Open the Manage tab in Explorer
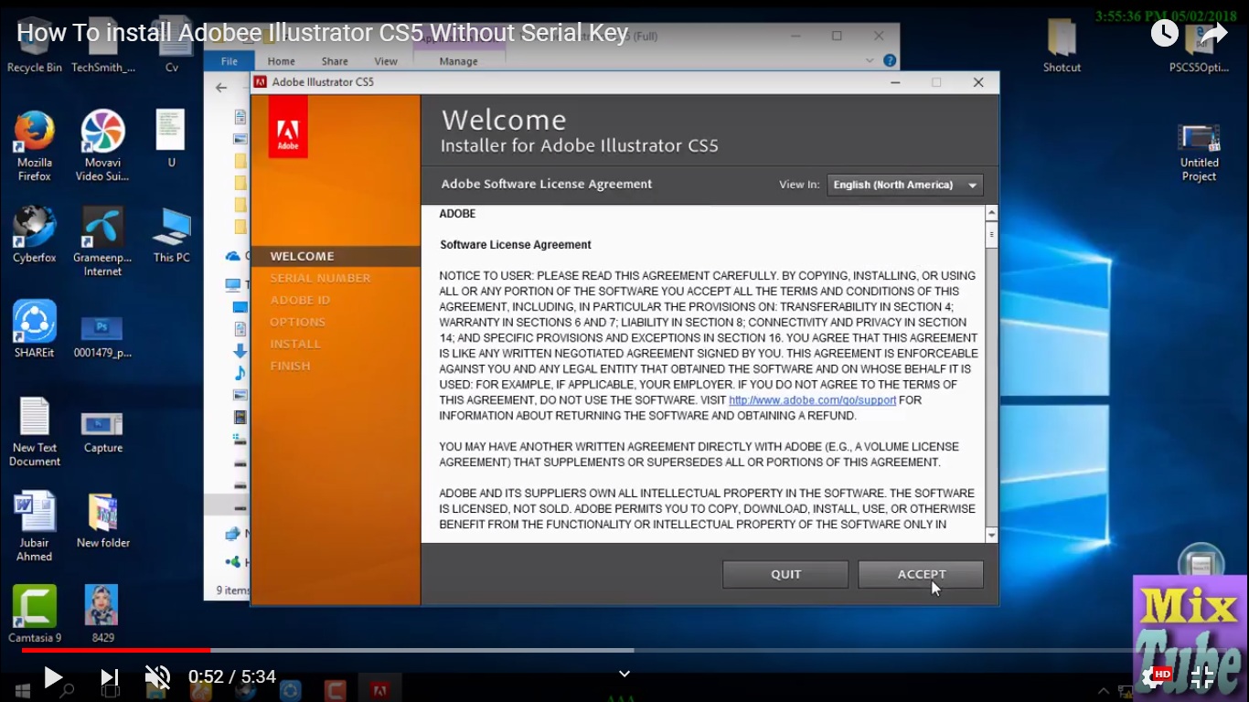The width and height of the screenshot is (1249, 702). pyautogui.click(x=458, y=61)
